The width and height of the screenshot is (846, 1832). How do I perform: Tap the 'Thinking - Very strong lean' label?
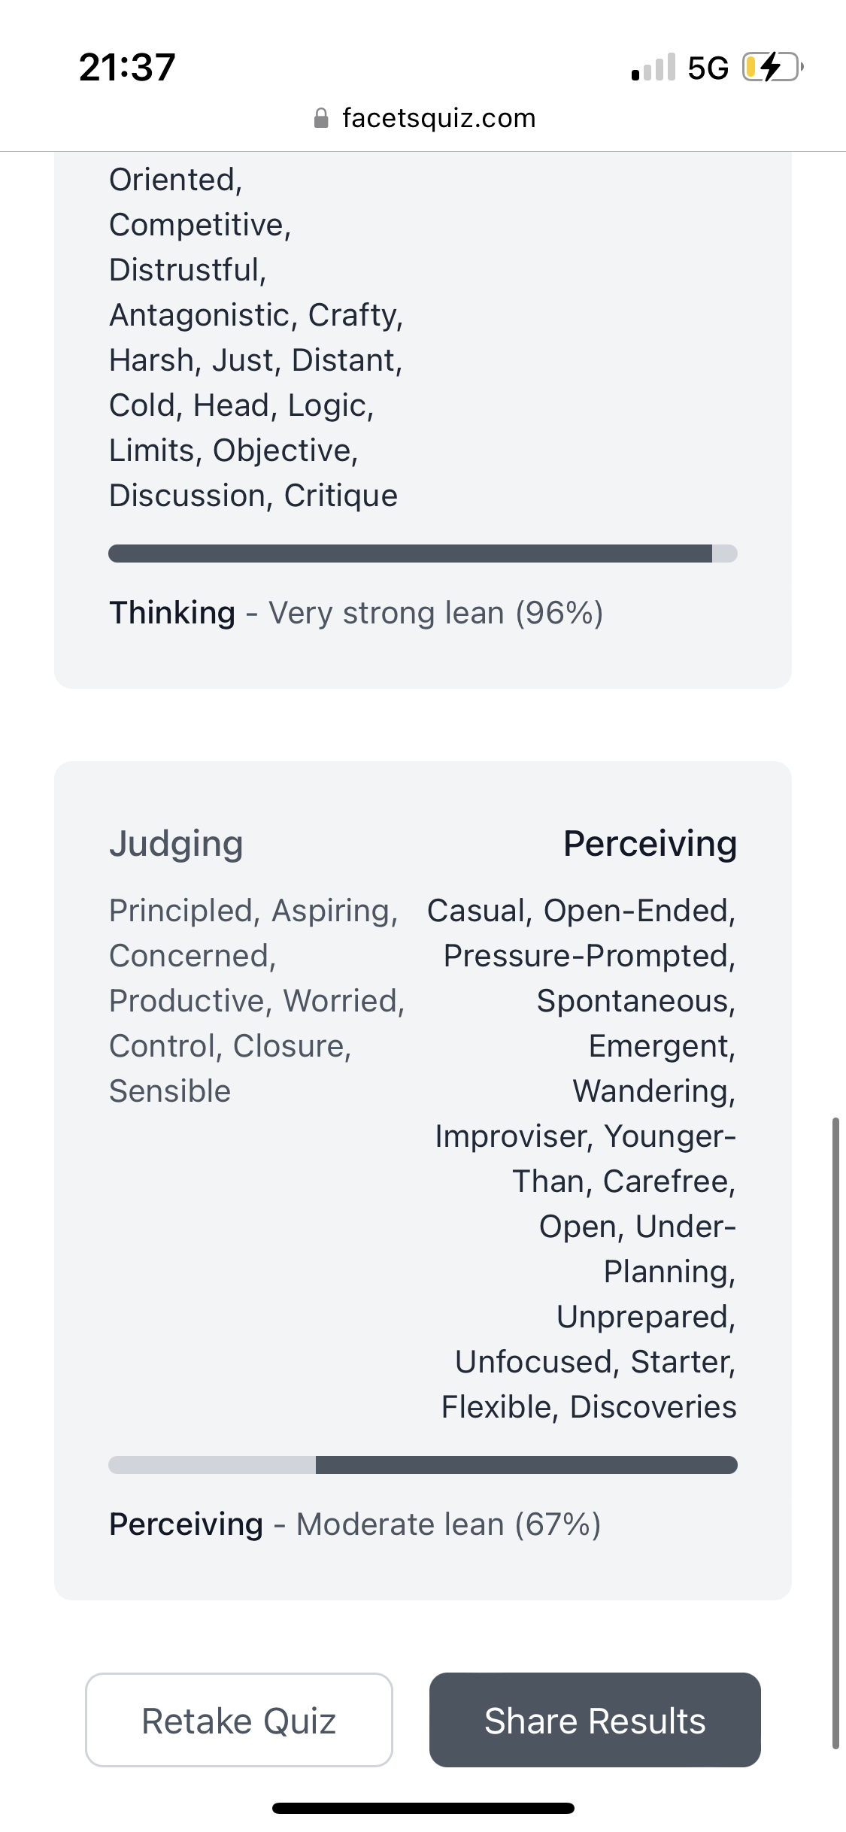point(356,613)
